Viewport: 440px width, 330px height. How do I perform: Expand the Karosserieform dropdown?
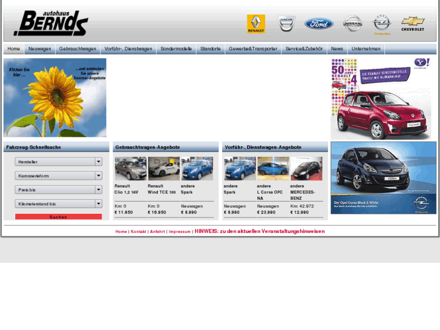pos(58,176)
